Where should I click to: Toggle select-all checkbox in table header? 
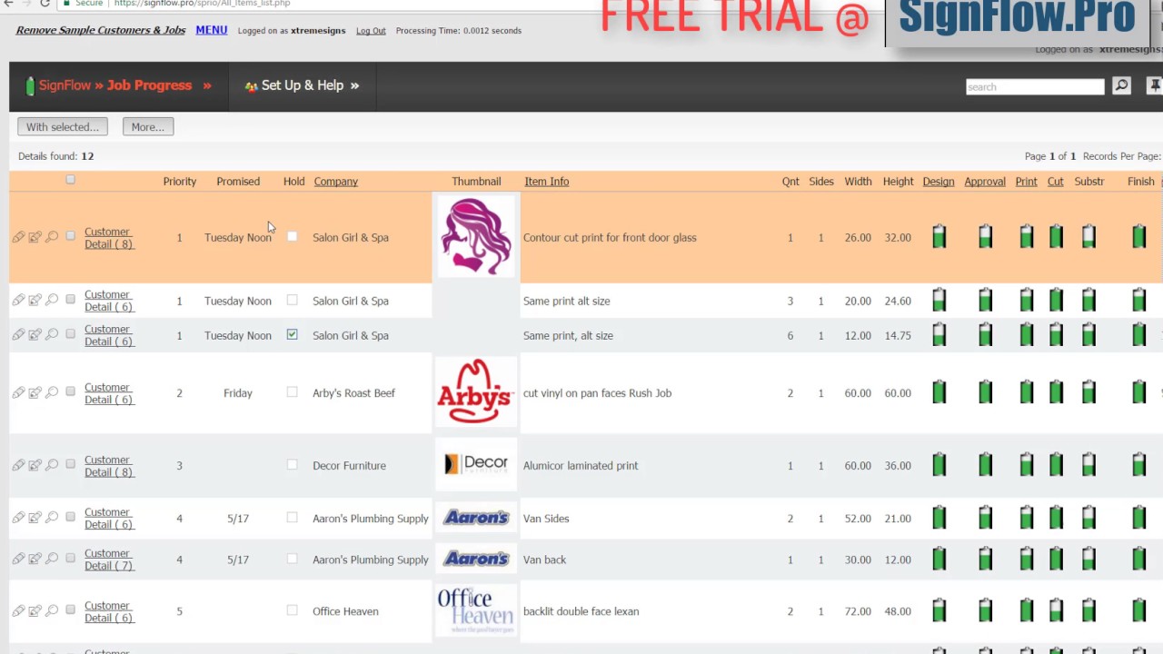70,180
